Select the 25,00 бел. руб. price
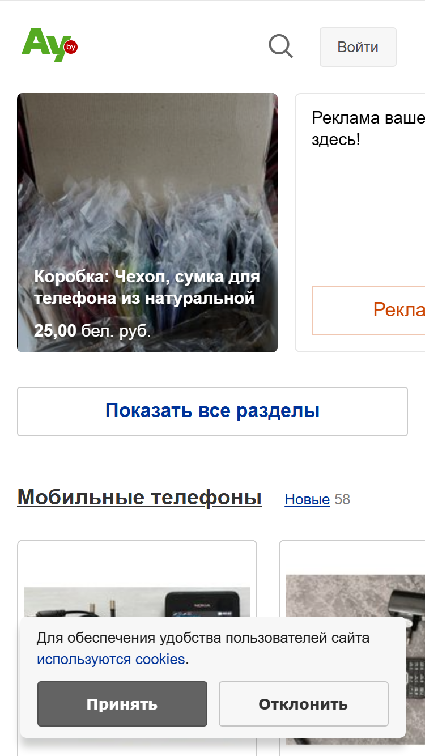The width and height of the screenshot is (425, 756). pos(92,330)
